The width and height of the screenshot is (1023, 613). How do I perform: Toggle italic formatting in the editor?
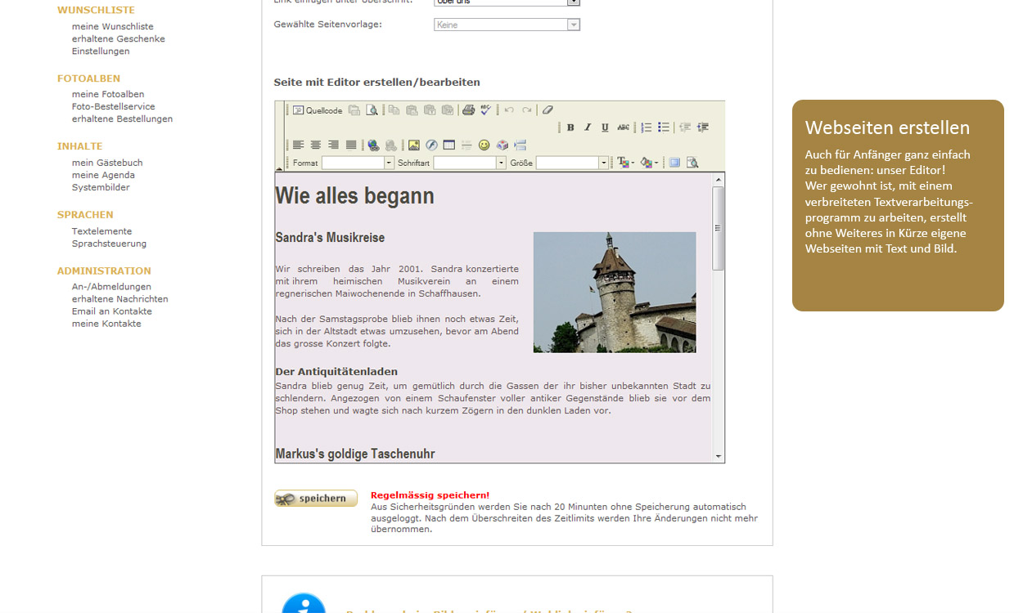(588, 128)
